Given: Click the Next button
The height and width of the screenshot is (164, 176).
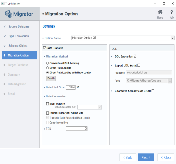Looking at the screenshot, I should pyautogui.click(x=146, y=158).
